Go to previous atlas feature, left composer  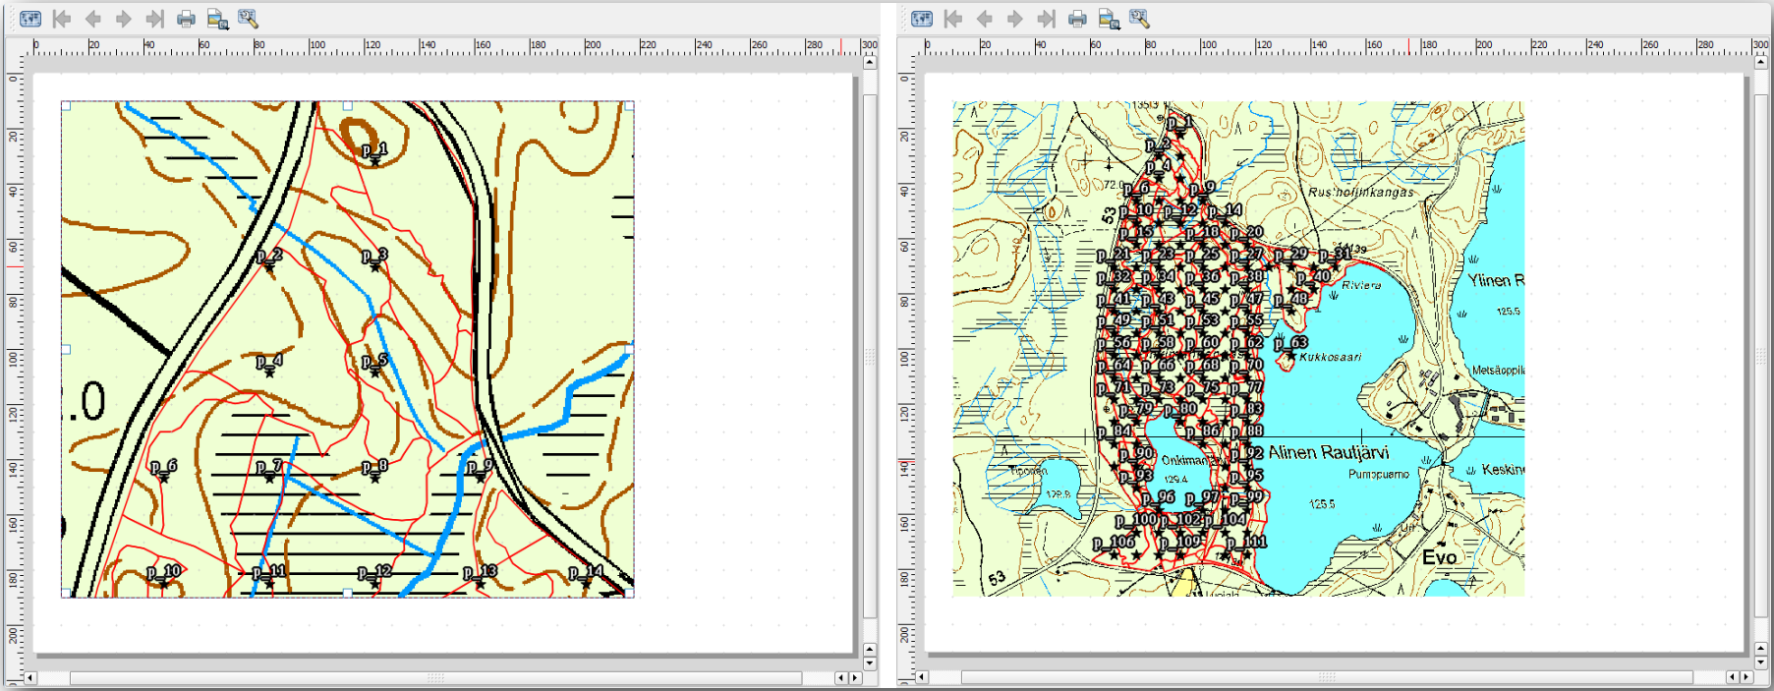click(x=92, y=19)
